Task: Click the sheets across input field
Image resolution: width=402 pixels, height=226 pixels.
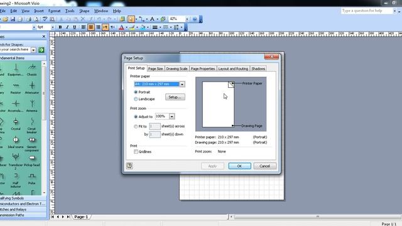Action: (x=155, y=126)
